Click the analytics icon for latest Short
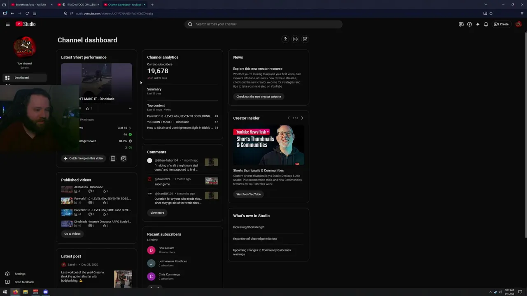 pyautogui.click(x=113, y=158)
